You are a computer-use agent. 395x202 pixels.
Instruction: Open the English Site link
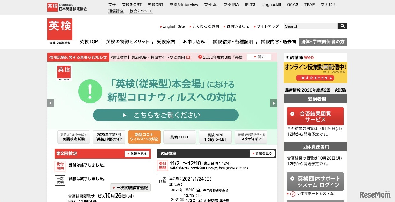173,26
